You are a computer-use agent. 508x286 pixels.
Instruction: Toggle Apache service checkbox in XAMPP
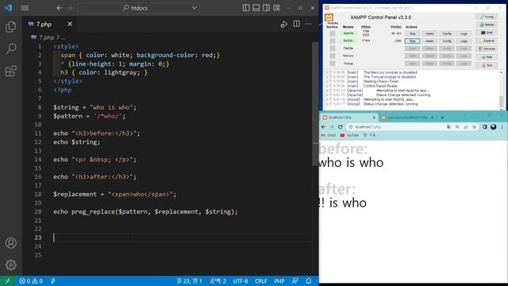[x=333, y=33]
